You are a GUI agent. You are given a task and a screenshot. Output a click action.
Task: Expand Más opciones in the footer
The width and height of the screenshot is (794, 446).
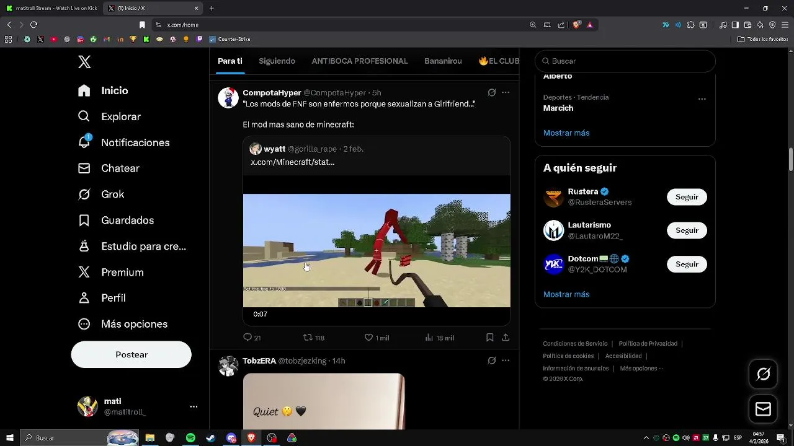click(641, 368)
